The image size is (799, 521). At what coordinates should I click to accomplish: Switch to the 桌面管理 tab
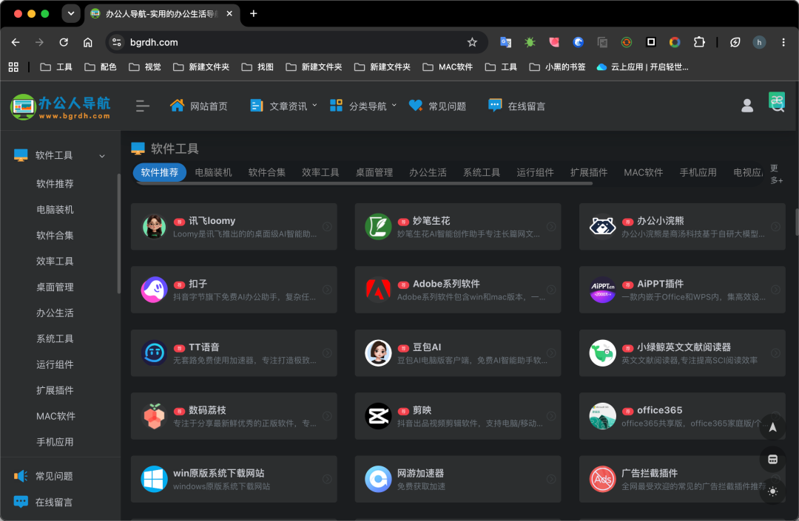click(x=374, y=172)
